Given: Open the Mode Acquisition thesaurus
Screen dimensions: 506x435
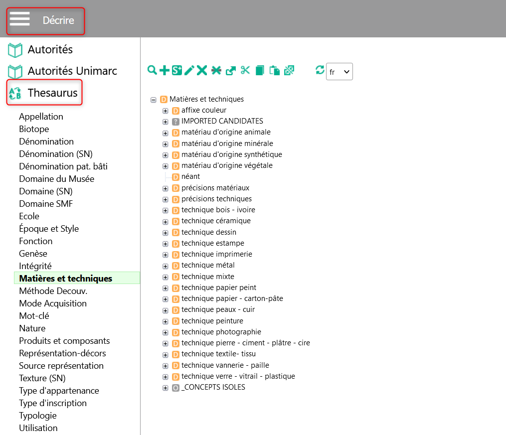Looking at the screenshot, I should (x=53, y=303).
